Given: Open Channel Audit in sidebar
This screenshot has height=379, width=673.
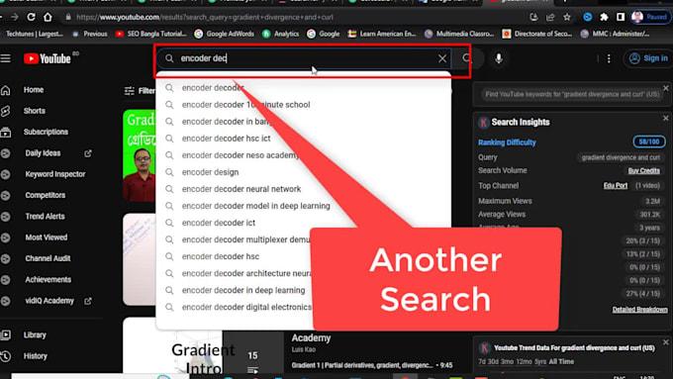Looking at the screenshot, I should pyautogui.click(x=48, y=258).
